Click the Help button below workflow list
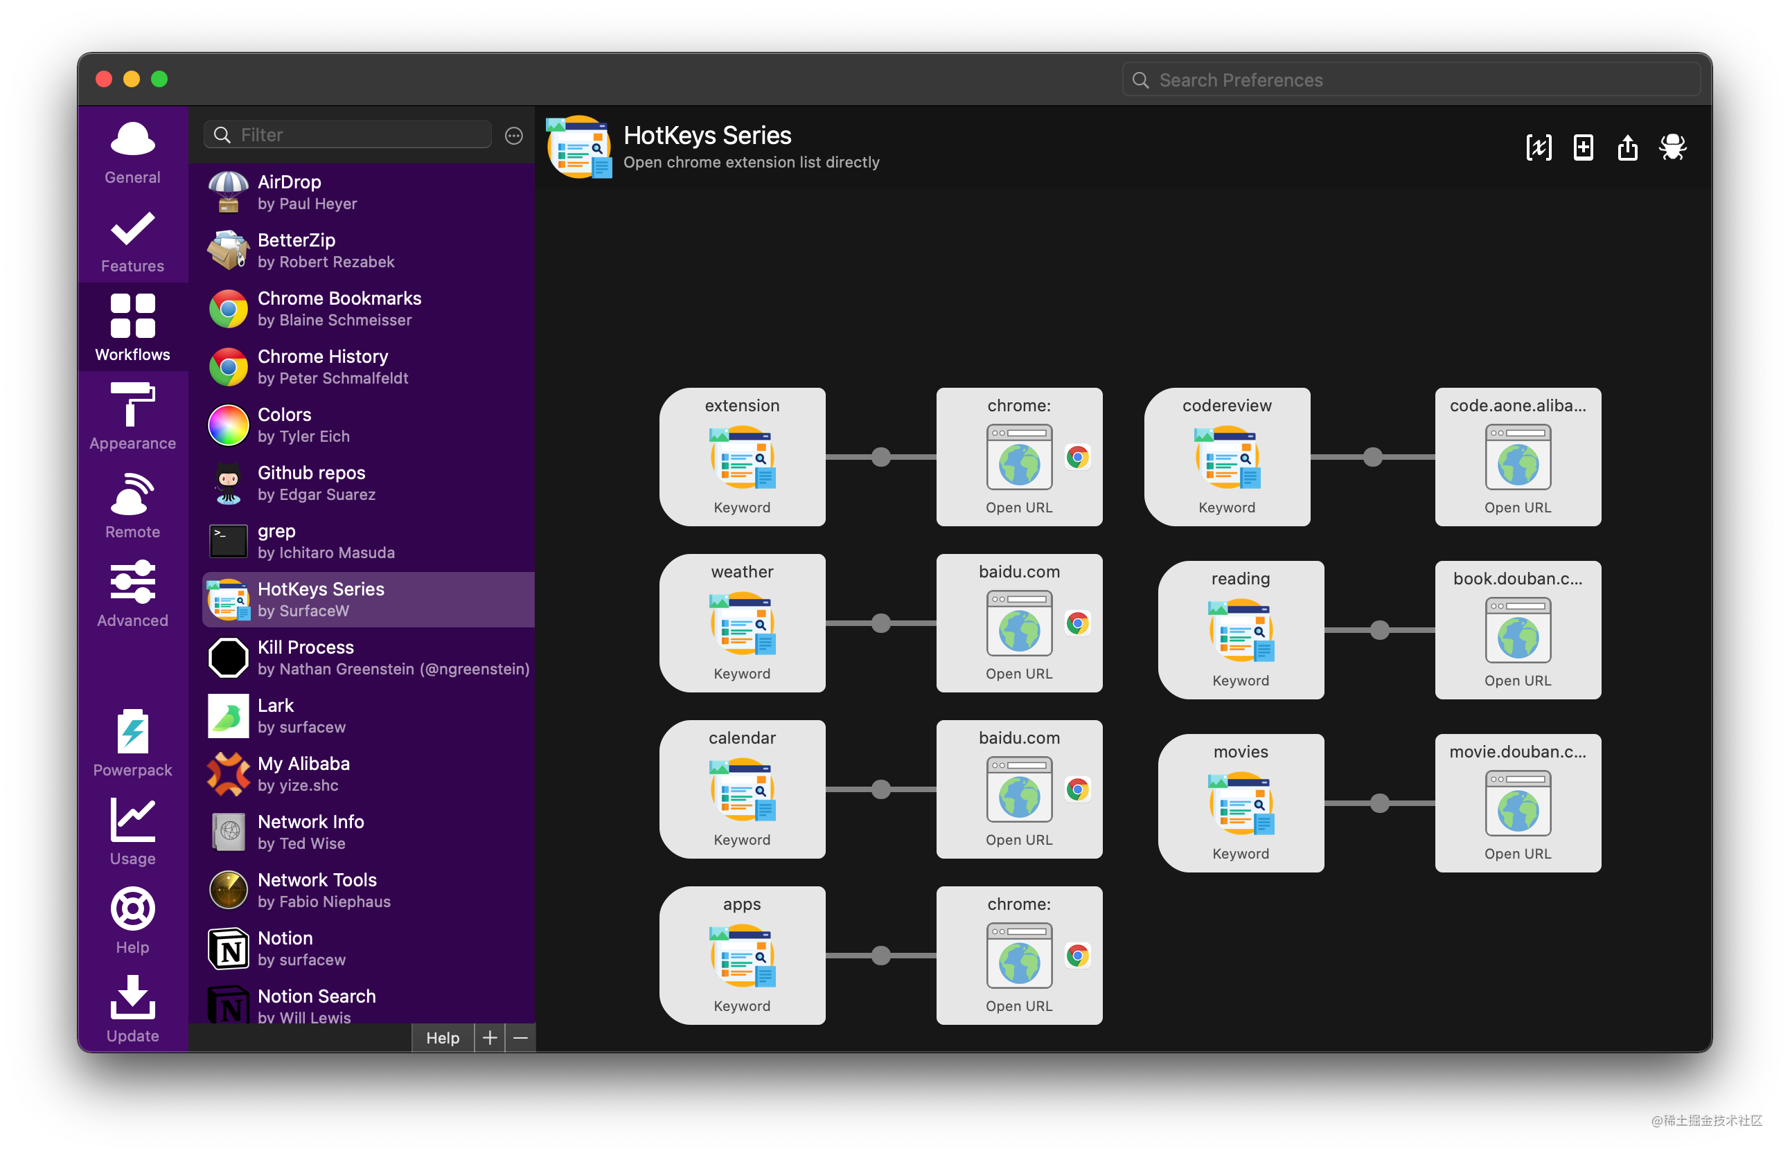 tap(443, 1038)
